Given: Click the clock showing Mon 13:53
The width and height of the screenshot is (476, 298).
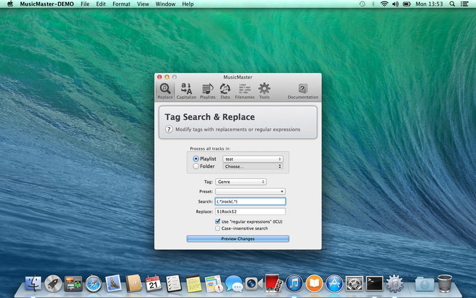Looking at the screenshot, I should (x=429, y=4).
